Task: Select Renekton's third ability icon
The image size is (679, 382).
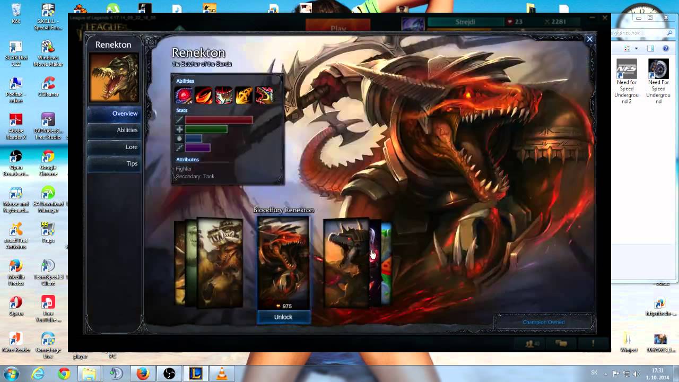Action: point(224,95)
